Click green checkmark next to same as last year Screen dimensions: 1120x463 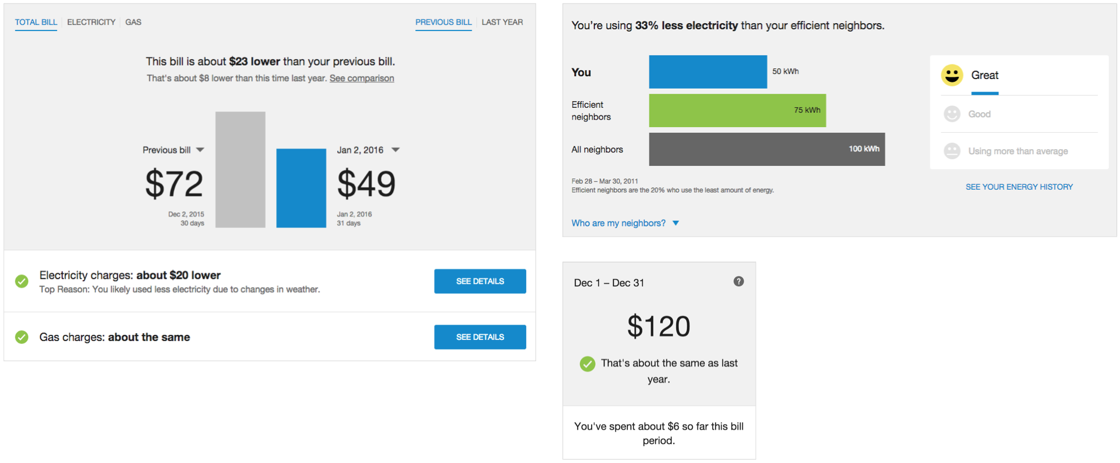[x=587, y=364]
